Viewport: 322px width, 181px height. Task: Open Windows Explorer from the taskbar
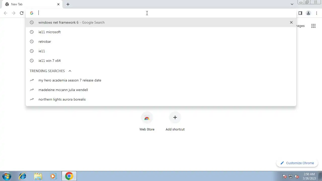click(38, 176)
